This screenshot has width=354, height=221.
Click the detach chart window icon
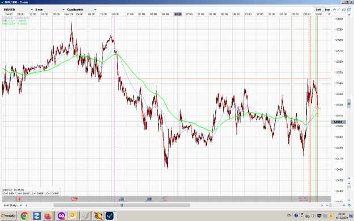349,10
